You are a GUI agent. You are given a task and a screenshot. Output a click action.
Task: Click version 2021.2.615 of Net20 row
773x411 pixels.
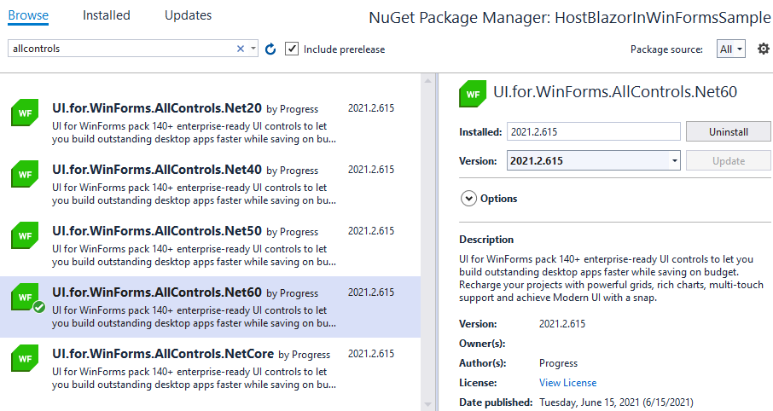point(371,108)
